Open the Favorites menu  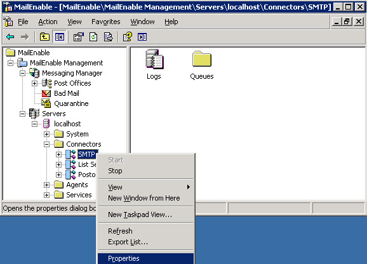[x=106, y=22]
